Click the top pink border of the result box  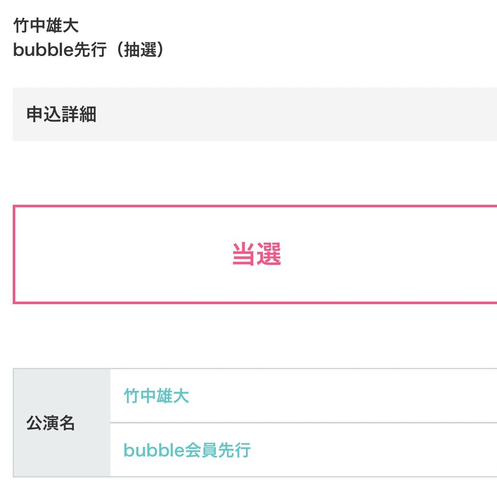click(255, 206)
